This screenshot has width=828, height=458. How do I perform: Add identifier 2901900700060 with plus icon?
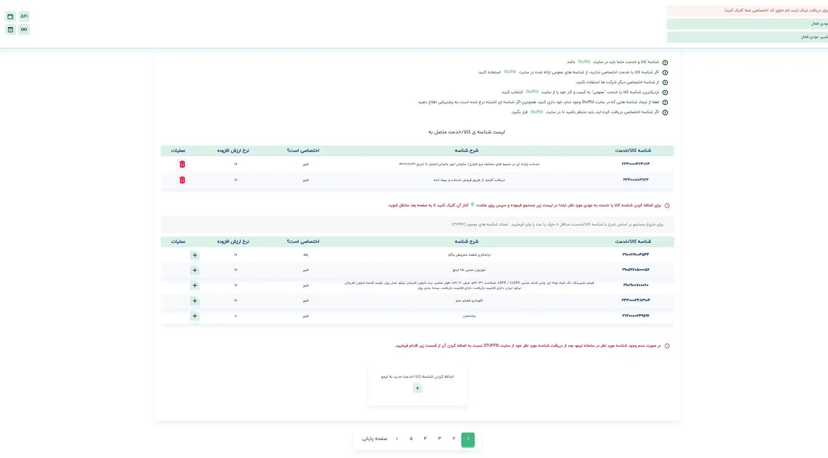195,286
